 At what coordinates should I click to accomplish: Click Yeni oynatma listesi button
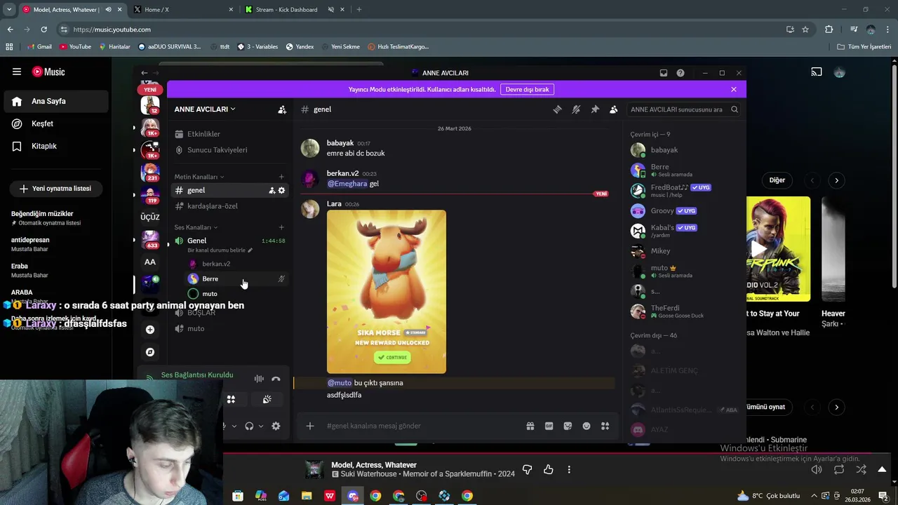click(x=55, y=189)
